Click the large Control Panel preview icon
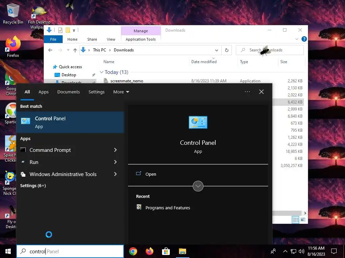This screenshot has width=345, height=258. point(198,122)
